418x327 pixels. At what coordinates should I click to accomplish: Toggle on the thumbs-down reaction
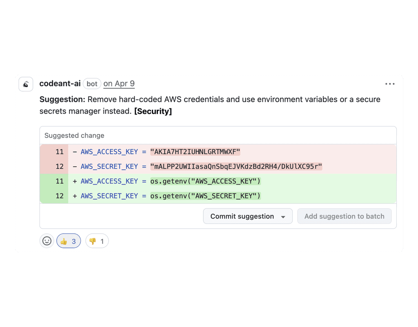[97, 241]
